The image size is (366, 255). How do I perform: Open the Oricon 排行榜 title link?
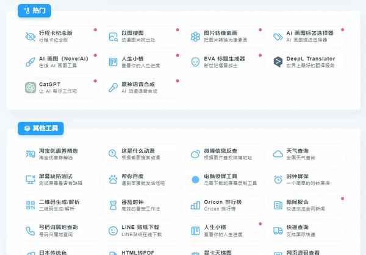click(223, 202)
